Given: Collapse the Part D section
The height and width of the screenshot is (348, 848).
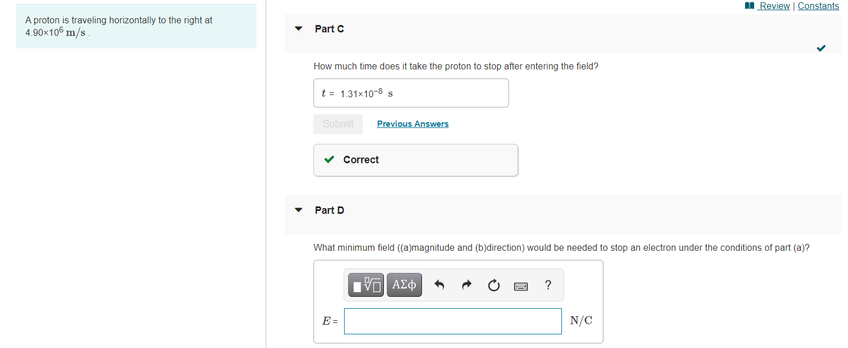Looking at the screenshot, I should point(299,209).
